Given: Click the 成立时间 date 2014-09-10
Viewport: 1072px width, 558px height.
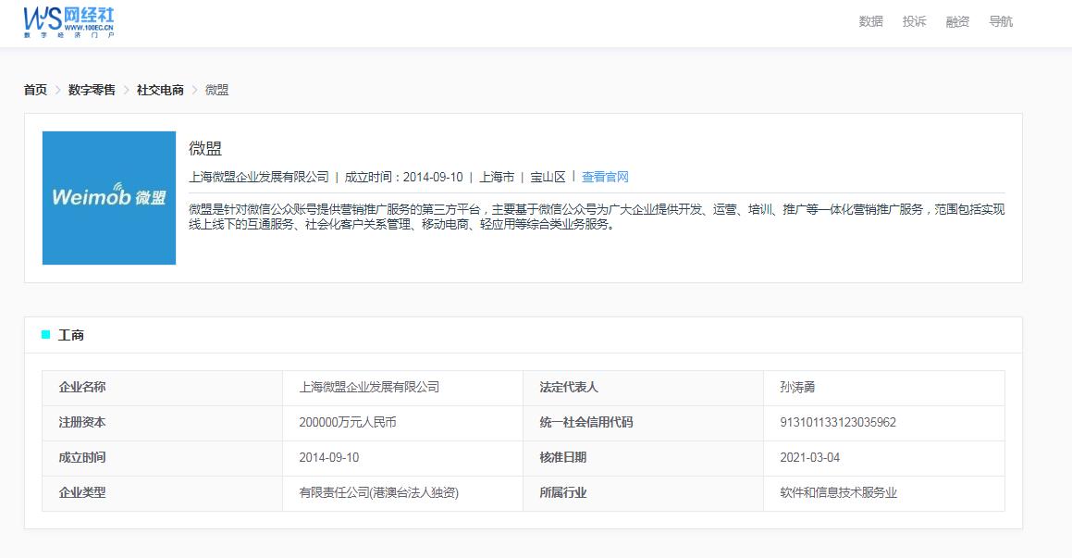Looking at the screenshot, I should coord(327,457).
